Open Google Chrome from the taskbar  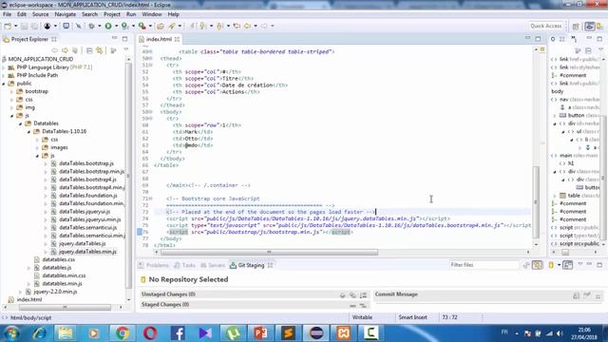pyautogui.click(x=123, y=333)
